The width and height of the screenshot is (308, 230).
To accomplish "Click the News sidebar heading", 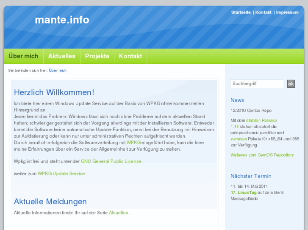I will 237,100.
